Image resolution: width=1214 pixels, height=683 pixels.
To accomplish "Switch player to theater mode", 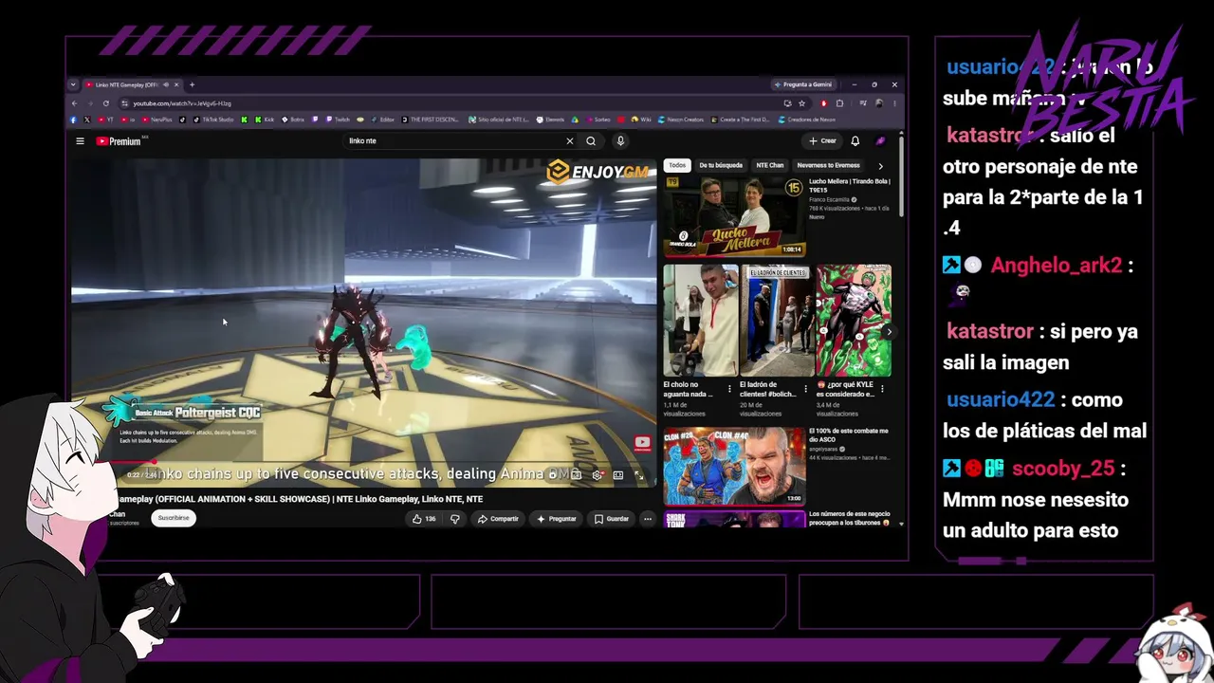I will (x=618, y=475).
